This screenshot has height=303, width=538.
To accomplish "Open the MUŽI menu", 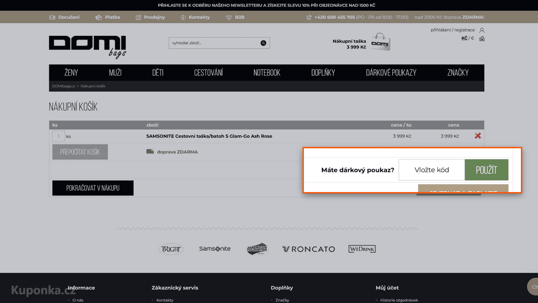I will point(115,73).
